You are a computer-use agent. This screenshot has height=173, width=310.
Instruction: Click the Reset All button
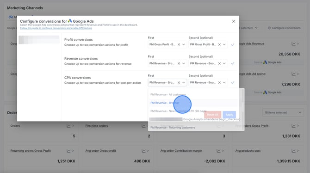(212, 115)
